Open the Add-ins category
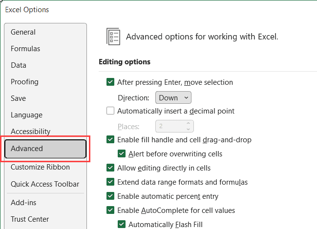Screen dimensions: 317x229 [x=23, y=203]
